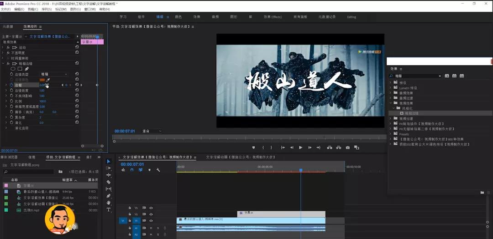Reset the 运动 effect parameter
The image size is (493, 239).
[77, 47]
